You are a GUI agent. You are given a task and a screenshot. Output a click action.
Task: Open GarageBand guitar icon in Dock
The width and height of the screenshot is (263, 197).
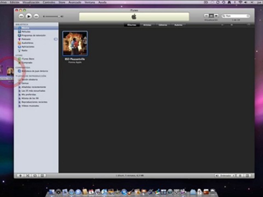coord(131,192)
